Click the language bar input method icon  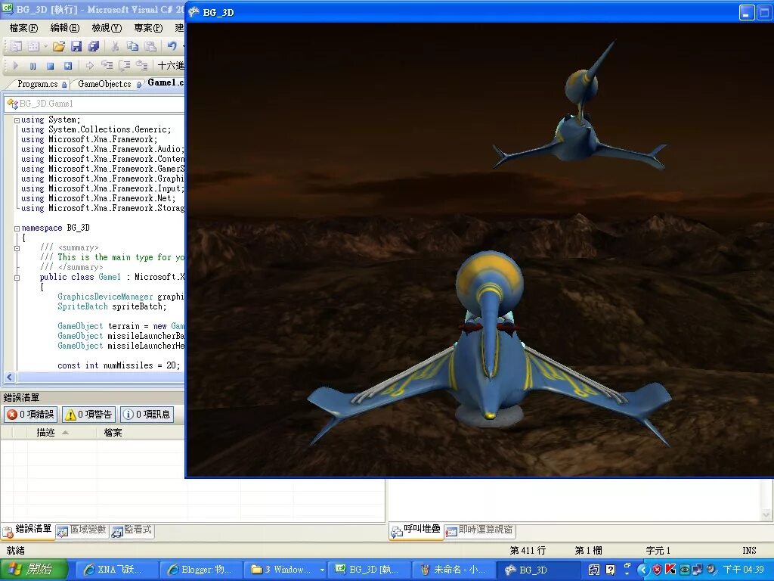pyautogui.click(x=594, y=570)
